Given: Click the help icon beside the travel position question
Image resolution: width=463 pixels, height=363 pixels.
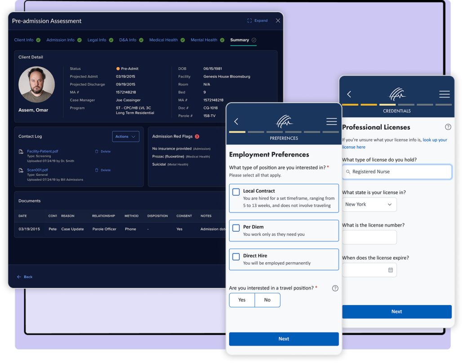Looking at the screenshot, I should [335, 288].
